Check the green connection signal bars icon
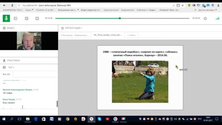The height and width of the screenshot is (125, 222). click(217, 18)
